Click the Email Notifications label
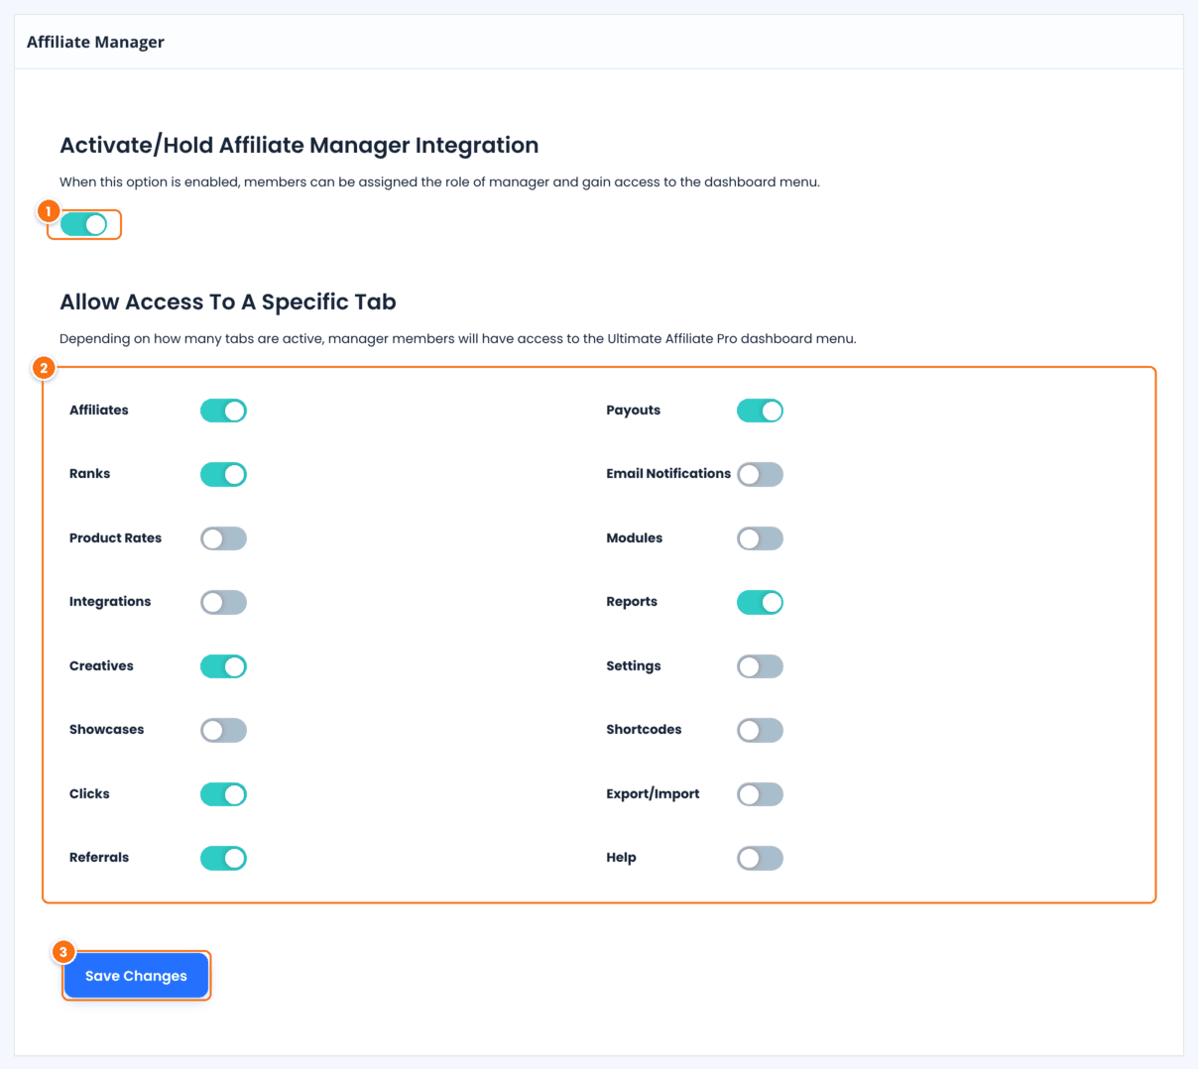Image resolution: width=1198 pixels, height=1069 pixels. 668,473
